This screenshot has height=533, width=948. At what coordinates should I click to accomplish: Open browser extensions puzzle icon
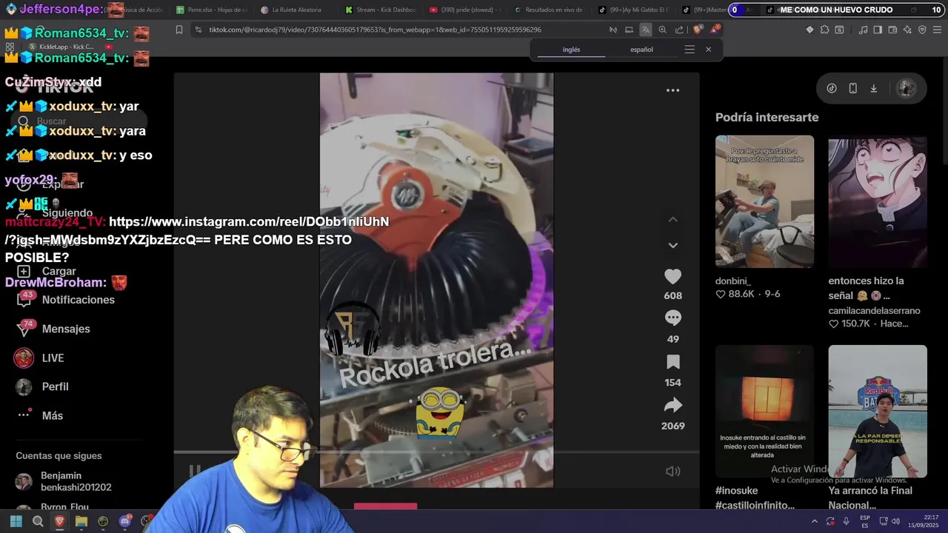point(824,30)
